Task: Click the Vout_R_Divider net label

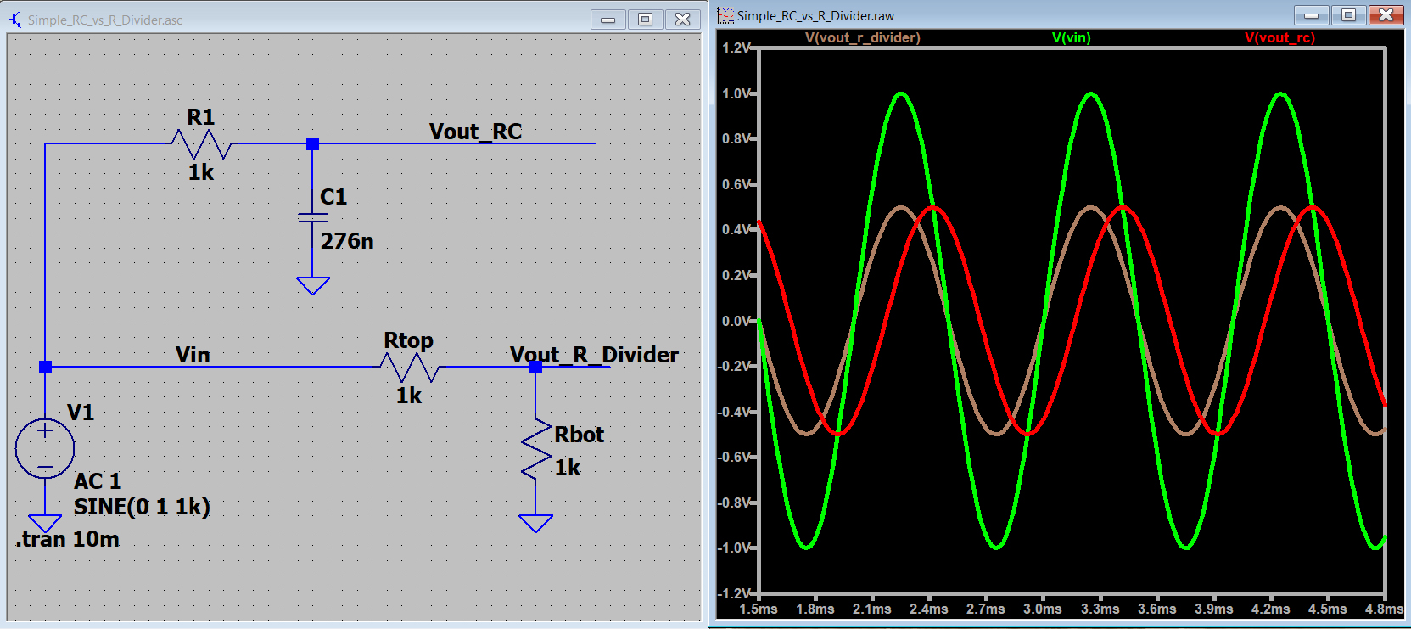Action: click(x=594, y=355)
